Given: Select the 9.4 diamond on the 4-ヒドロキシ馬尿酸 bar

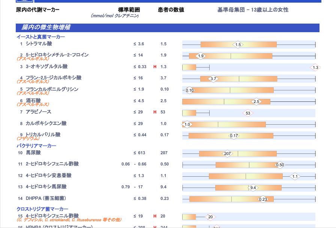Looking at the screenshot, I should (253, 188).
